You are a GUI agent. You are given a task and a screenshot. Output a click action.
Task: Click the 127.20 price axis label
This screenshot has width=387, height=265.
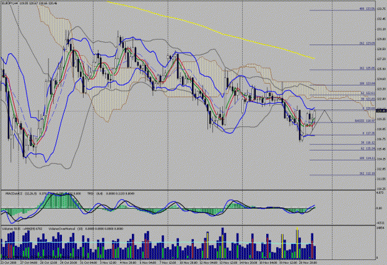(381, 59)
